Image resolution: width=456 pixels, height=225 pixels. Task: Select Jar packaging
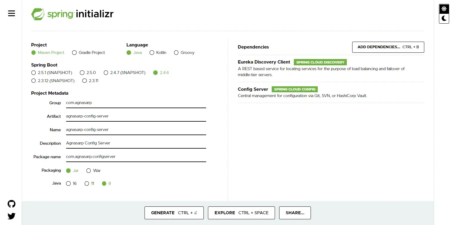point(72,170)
